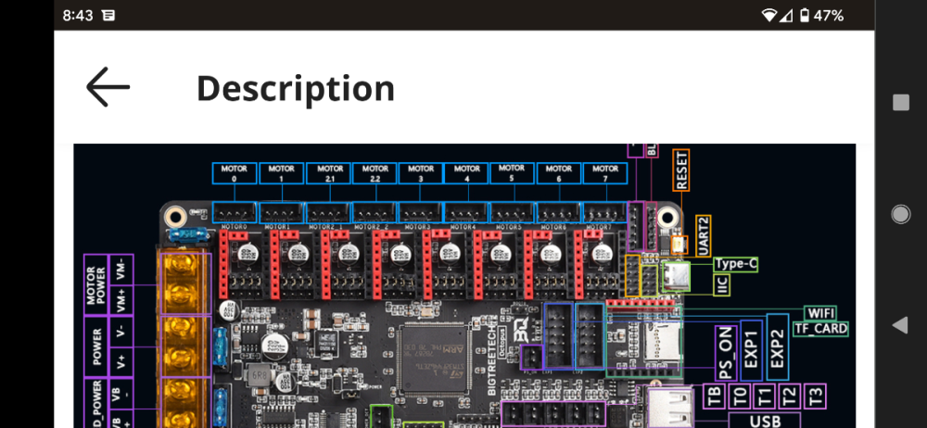The height and width of the screenshot is (428, 927).
Task: Tap the IIC label in image
Action: coord(722,285)
